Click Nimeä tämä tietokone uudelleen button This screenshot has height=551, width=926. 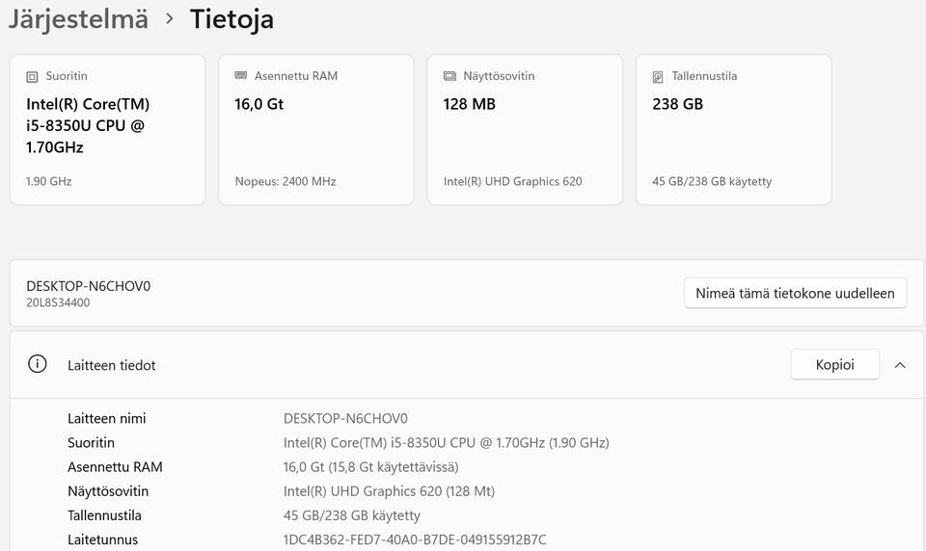click(795, 293)
